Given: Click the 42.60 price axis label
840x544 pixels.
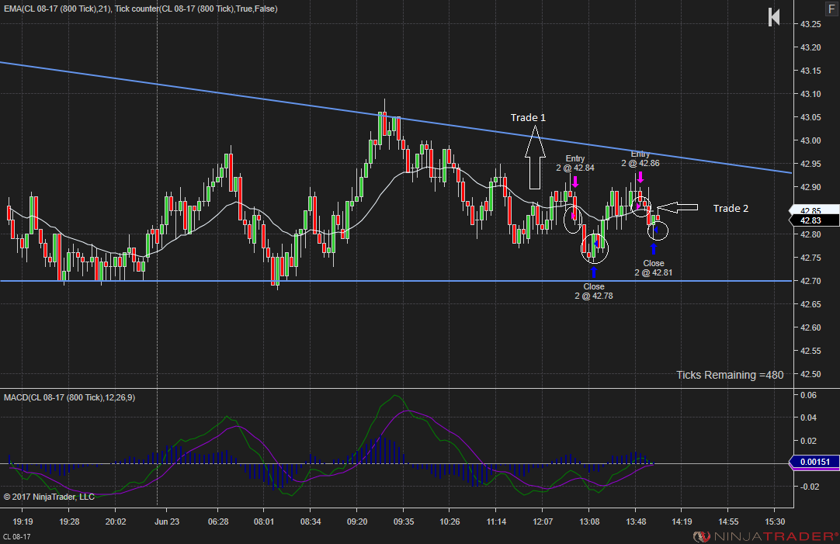Looking at the screenshot, I should (x=810, y=327).
